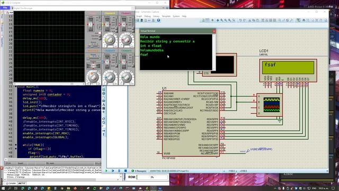Click the zoom in magnifier icon
This screenshot has width=339, height=191.
click(x=221, y=20)
